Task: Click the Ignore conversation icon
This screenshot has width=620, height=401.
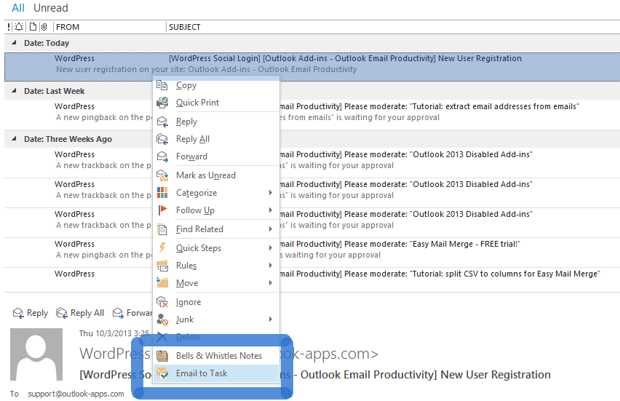Action: (162, 302)
